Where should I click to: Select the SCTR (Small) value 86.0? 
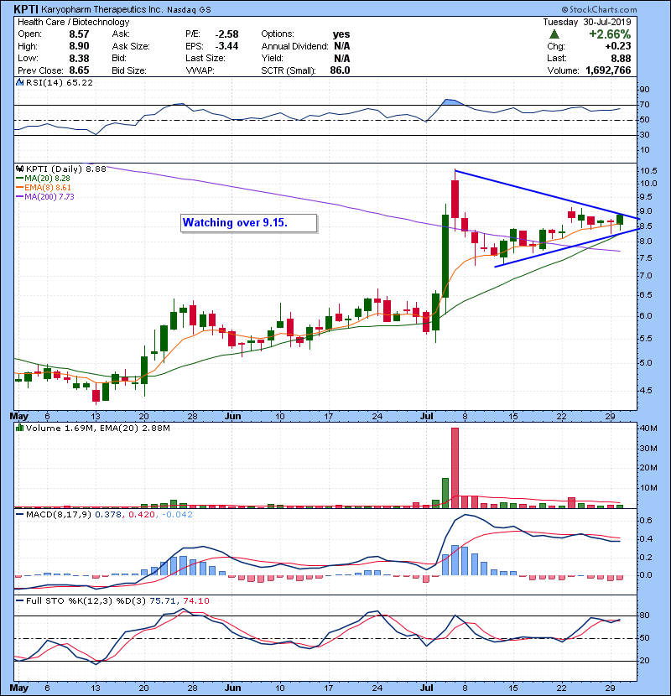[x=340, y=70]
